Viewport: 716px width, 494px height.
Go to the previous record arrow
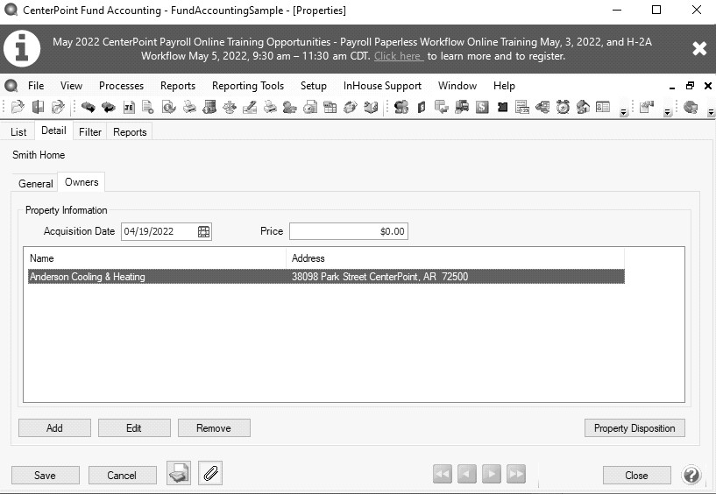point(466,474)
